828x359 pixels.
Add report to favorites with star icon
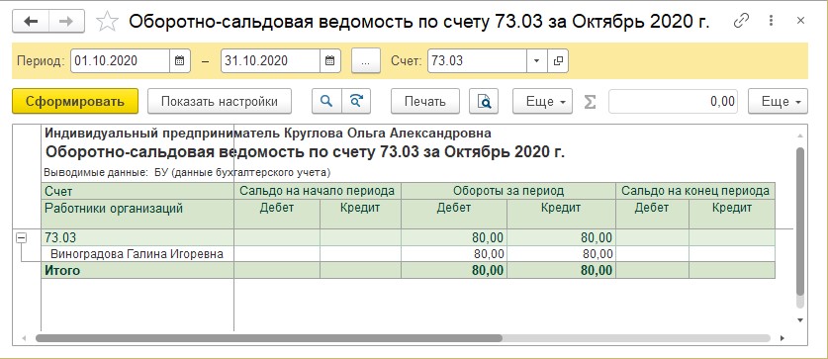[x=107, y=22]
